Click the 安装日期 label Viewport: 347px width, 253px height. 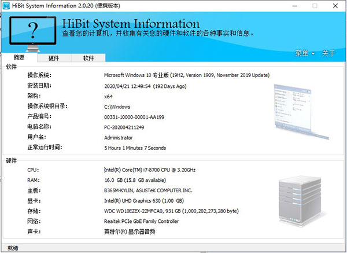coord(39,86)
